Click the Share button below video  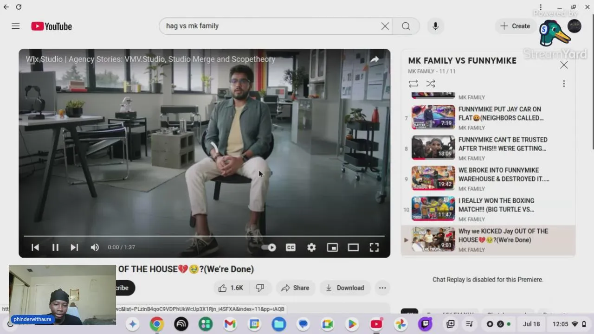(x=295, y=288)
